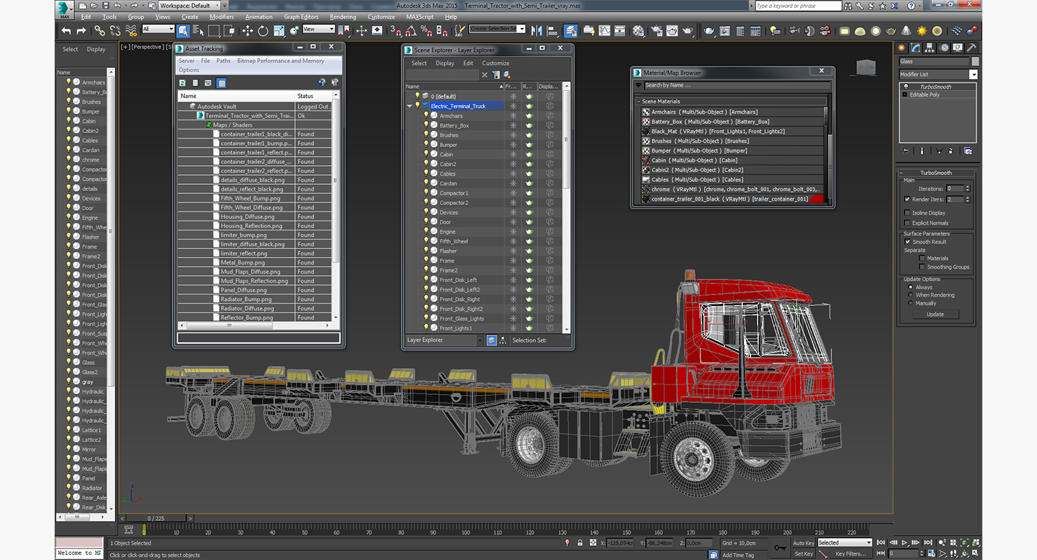
Task: Click the Set Key button
Action: click(x=804, y=554)
